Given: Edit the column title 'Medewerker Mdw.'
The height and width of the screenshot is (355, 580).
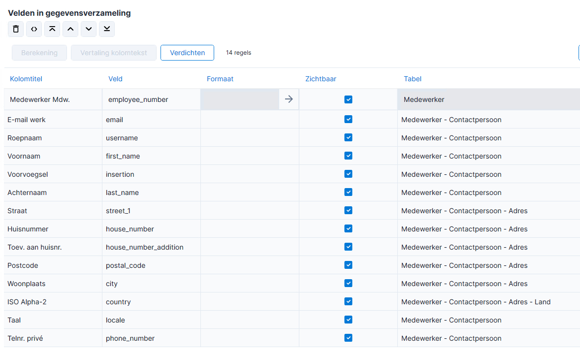Looking at the screenshot, I should click(x=53, y=99).
